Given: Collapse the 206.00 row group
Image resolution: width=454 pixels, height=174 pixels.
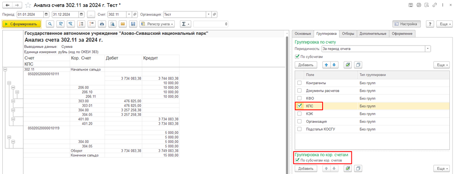Looking at the screenshot, I should click(x=13, y=87).
